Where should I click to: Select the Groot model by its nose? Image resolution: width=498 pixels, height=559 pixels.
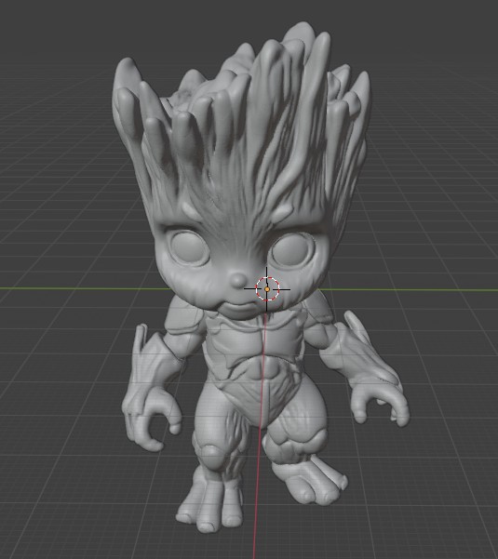coord(237,280)
